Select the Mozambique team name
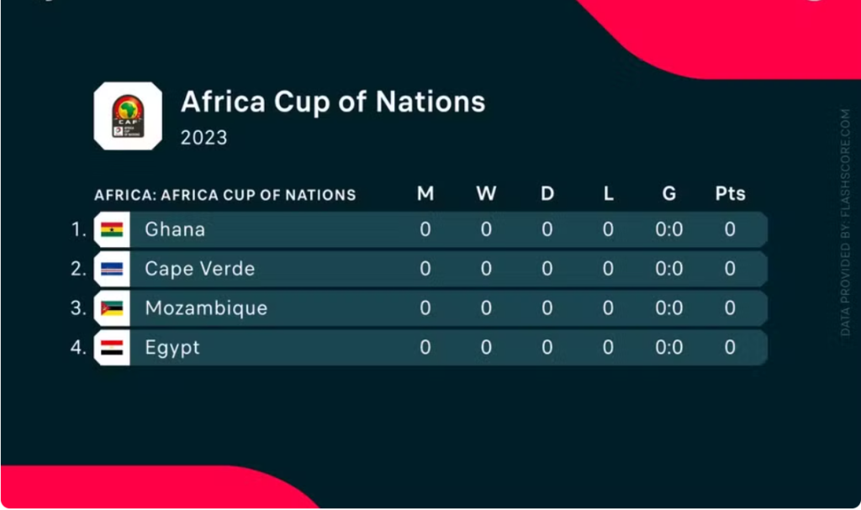This screenshot has height=510, width=861. (x=206, y=308)
